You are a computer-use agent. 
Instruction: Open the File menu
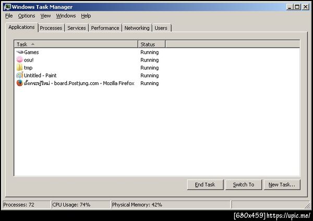click(x=9, y=16)
